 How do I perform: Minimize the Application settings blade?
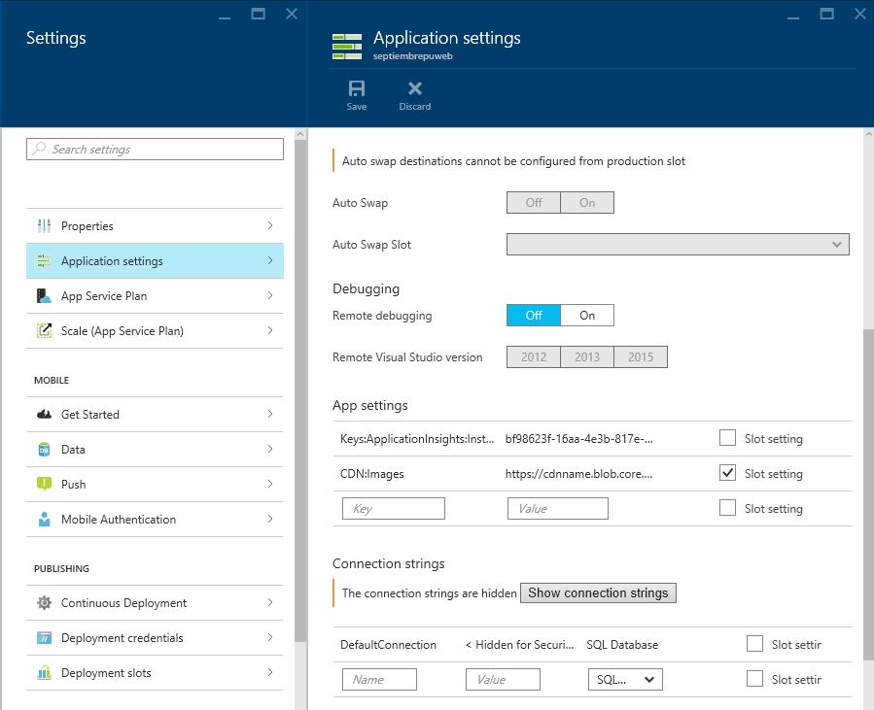(793, 17)
